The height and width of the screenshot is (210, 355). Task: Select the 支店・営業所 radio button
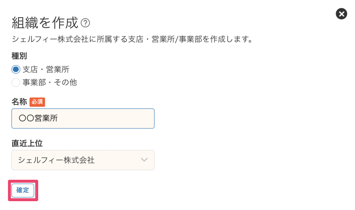[16, 69]
